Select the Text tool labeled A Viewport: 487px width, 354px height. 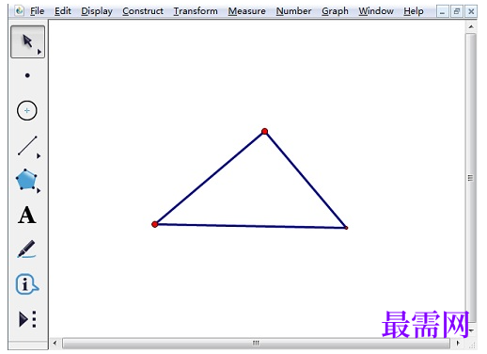pyautogui.click(x=27, y=216)
